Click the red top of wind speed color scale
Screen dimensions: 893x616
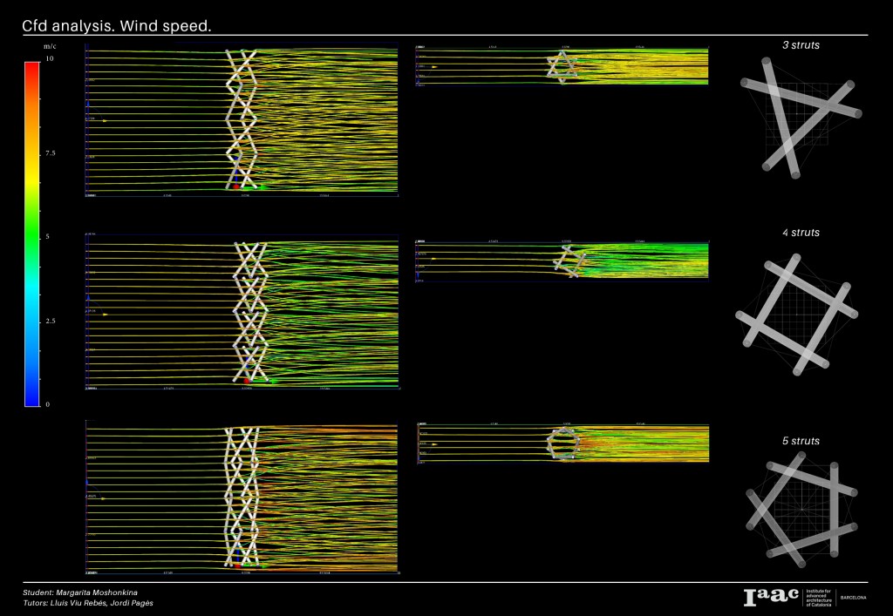click(x=32, y=70)
